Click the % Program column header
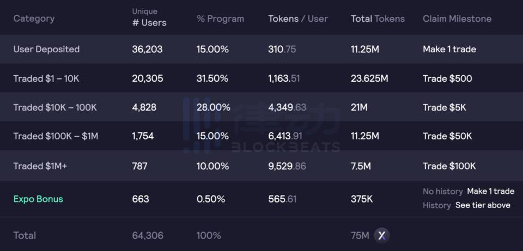This screenshot has width=523, height=251. point(220,19)
